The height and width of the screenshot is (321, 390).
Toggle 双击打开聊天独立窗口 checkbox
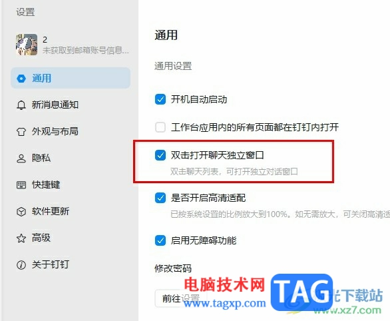[160, 155]
